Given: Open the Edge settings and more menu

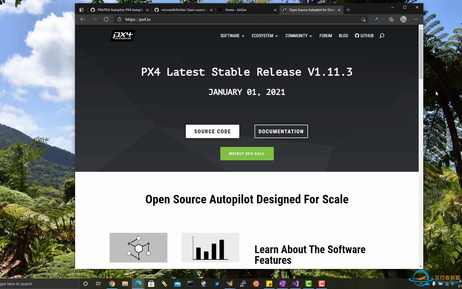Looking at the screenshot, I should click(x=415, y=19).
